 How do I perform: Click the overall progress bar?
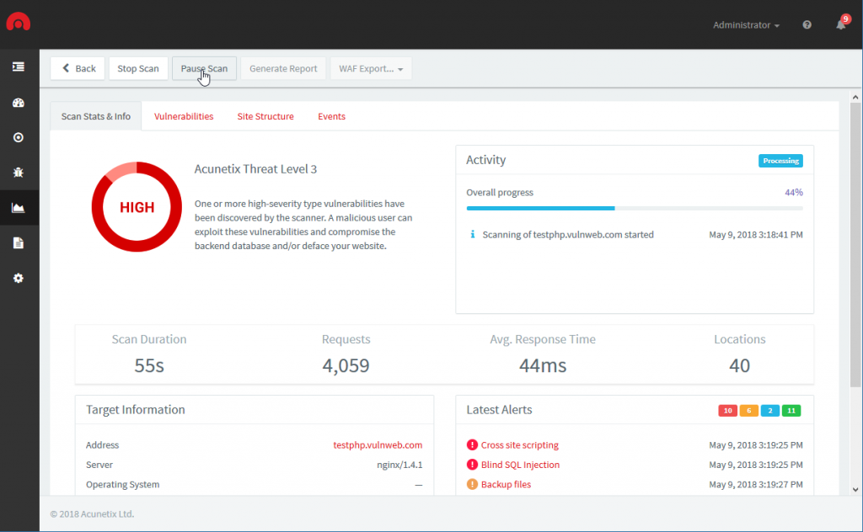click(635, 208)
